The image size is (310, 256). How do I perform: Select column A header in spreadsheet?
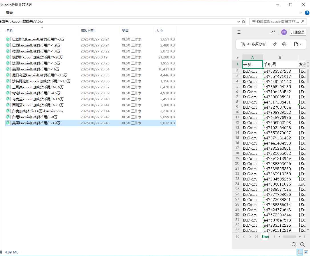252,58
